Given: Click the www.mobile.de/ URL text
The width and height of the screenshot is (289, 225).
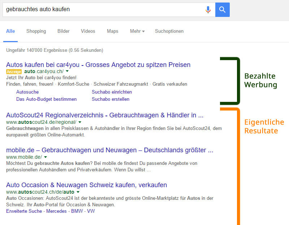Looking at the screenshot, I should pos(24,157).
